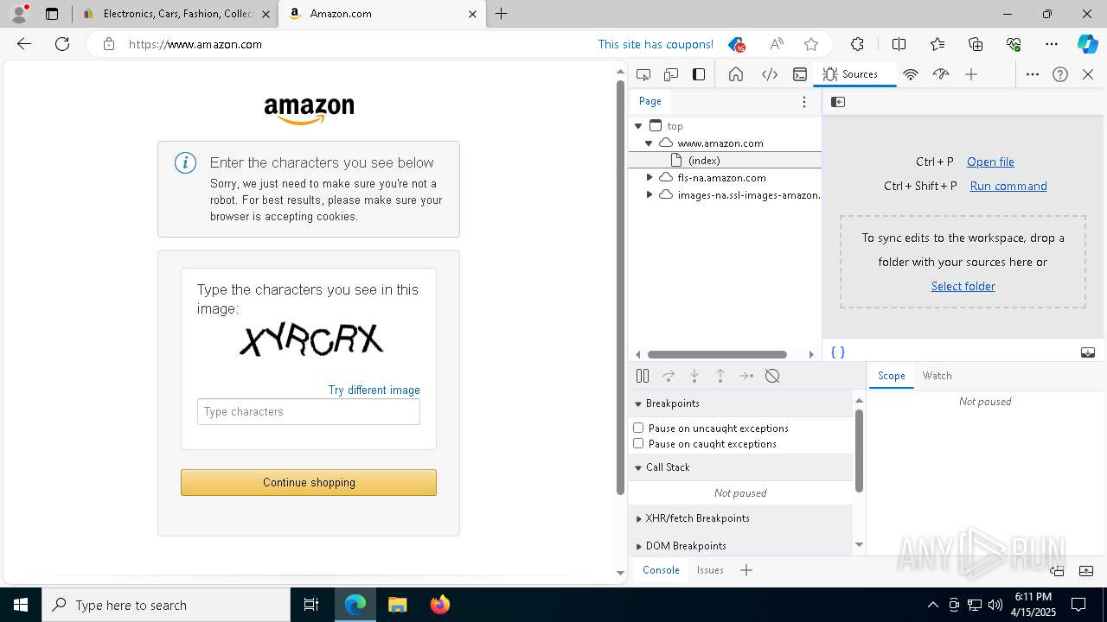Enable Pause on uncaught exceptions

638,428
